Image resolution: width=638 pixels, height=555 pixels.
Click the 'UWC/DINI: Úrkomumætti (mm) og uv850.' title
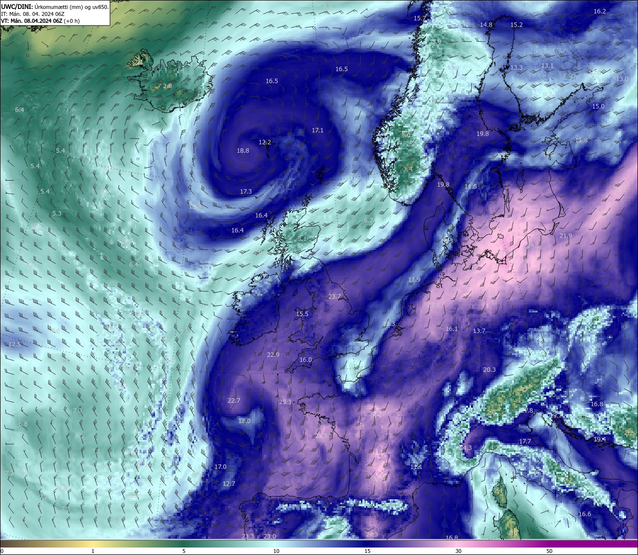coord(54,6)
